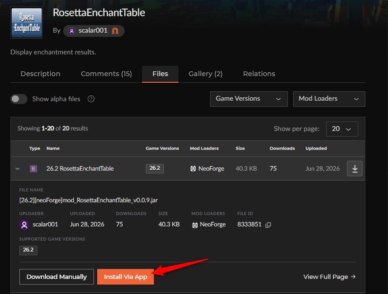Toggle Show alpha files switch
Screen dimensions: 388x294
pos(19,99)
